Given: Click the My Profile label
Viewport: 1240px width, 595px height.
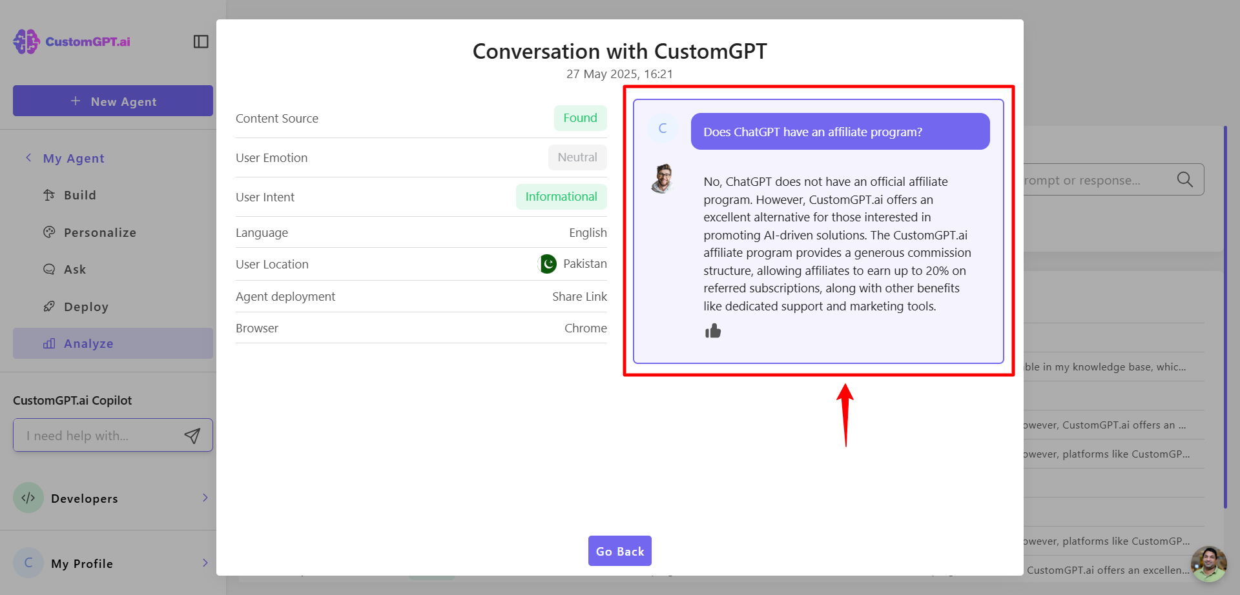Looking at the screenshot, I should [82, 563].
